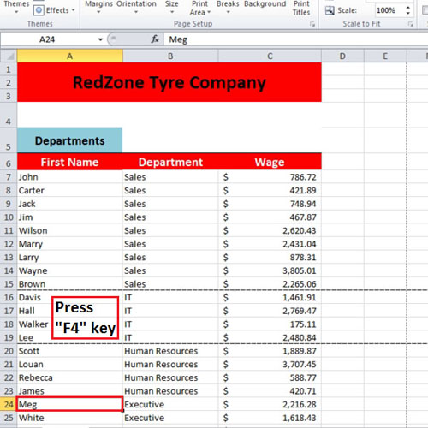Open the Size menu

click(x=171, y=7)
